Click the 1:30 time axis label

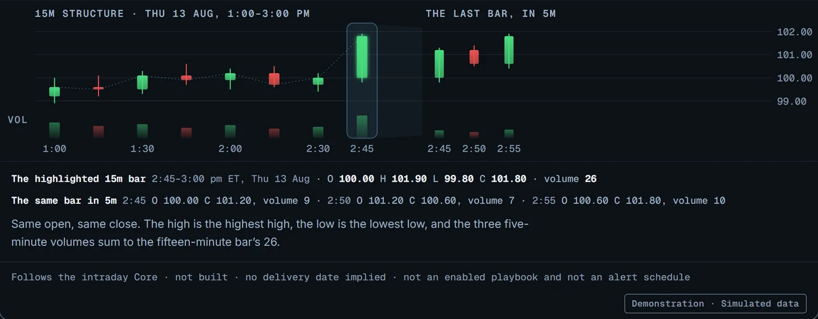coord(142,149)
